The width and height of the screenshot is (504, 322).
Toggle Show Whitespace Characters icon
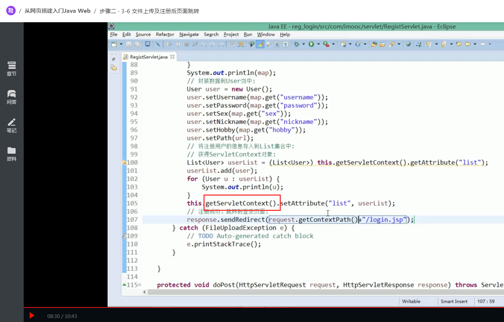tap(285, 44)
